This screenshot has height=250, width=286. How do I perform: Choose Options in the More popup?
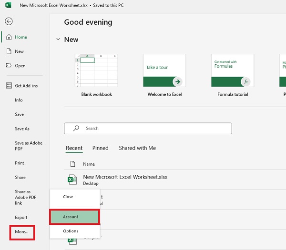71,231
